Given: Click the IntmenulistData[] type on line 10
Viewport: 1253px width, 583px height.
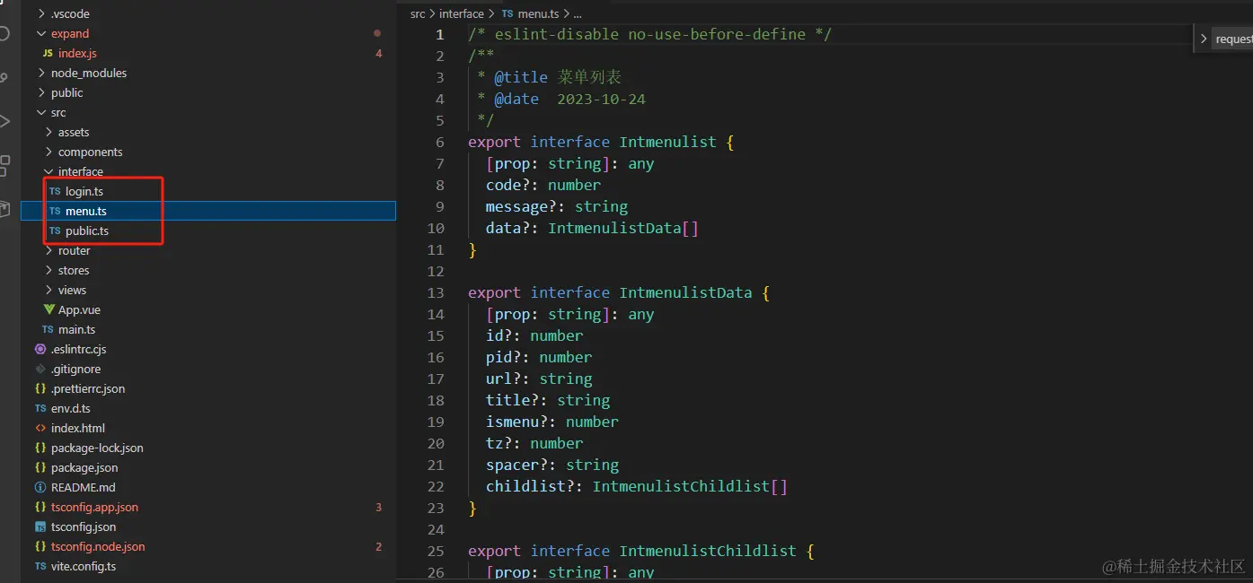Looking at the screenshot, I should 623,229.
